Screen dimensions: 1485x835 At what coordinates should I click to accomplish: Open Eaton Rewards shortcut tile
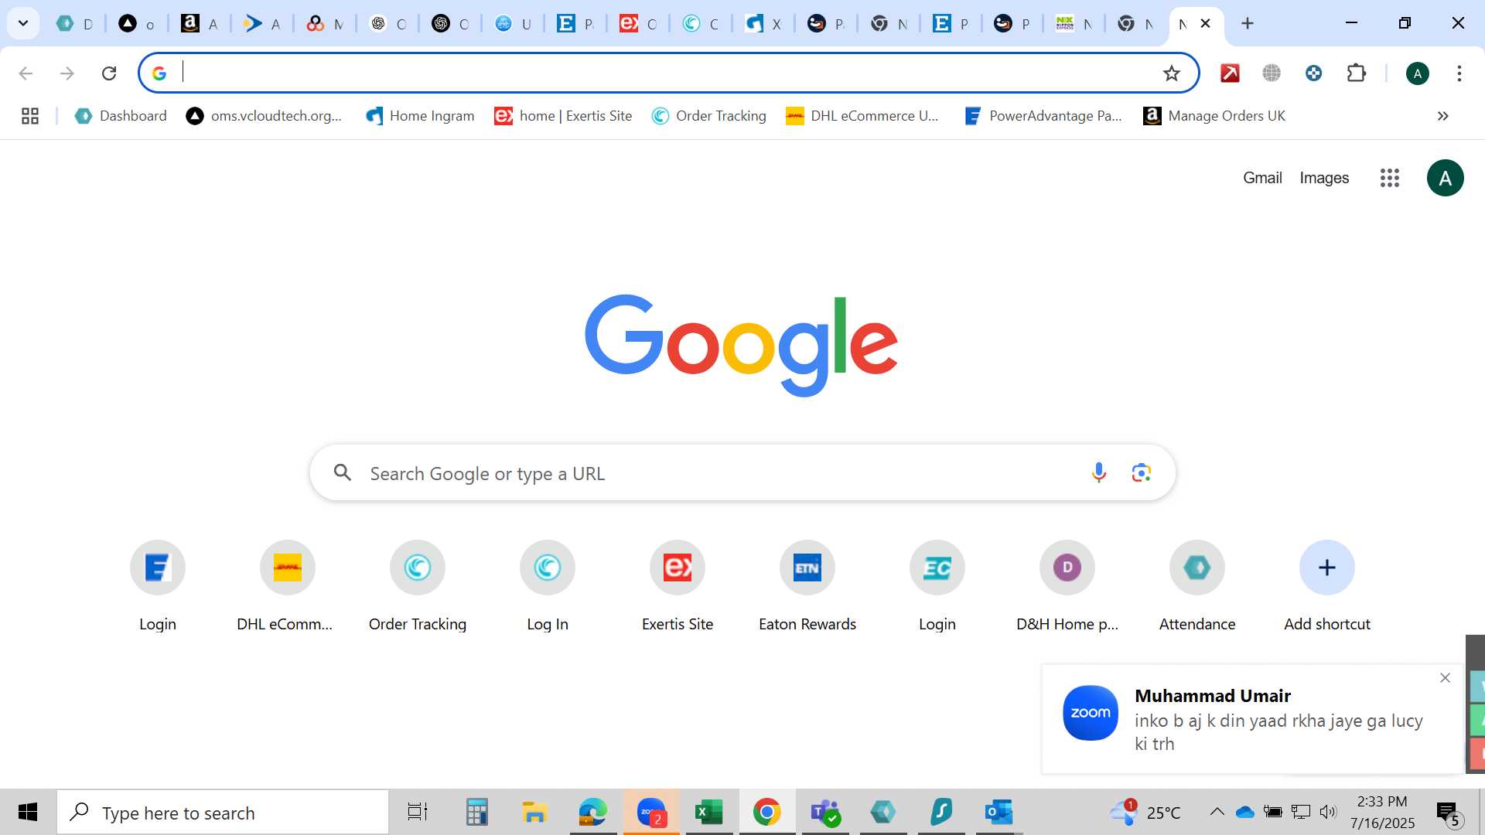(807, 587)
